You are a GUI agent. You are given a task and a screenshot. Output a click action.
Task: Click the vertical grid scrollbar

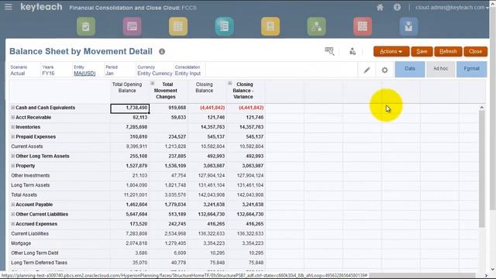(x=481, y=169)
